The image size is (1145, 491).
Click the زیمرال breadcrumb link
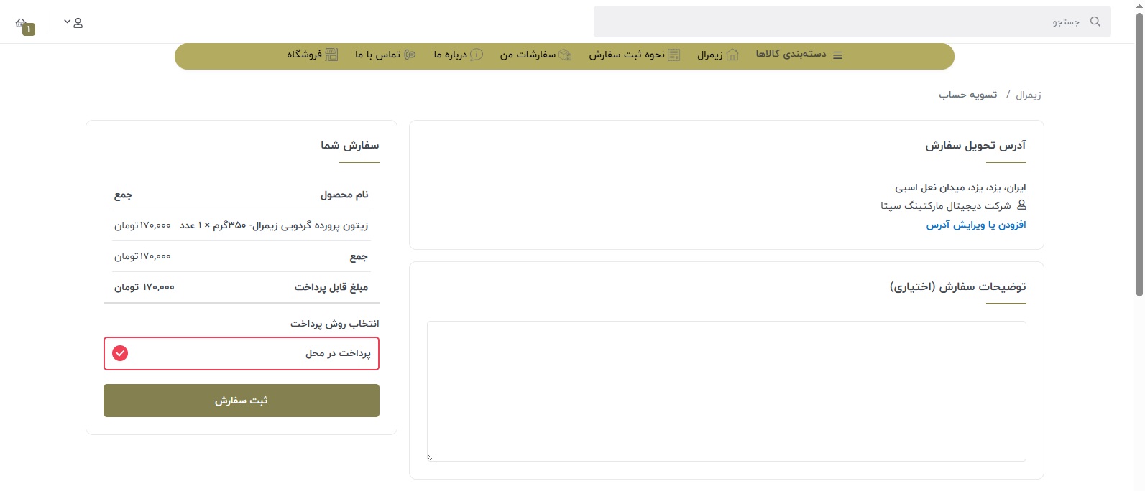pos(1028,95)
